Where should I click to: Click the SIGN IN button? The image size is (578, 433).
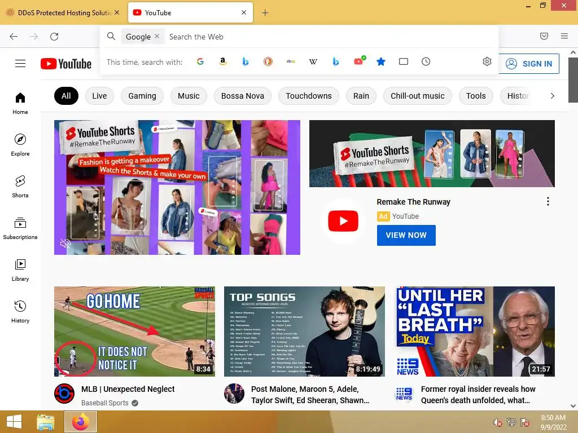(529, 64)
